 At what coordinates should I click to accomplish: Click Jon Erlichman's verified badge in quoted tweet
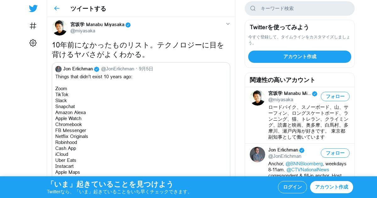click(97, 69)
